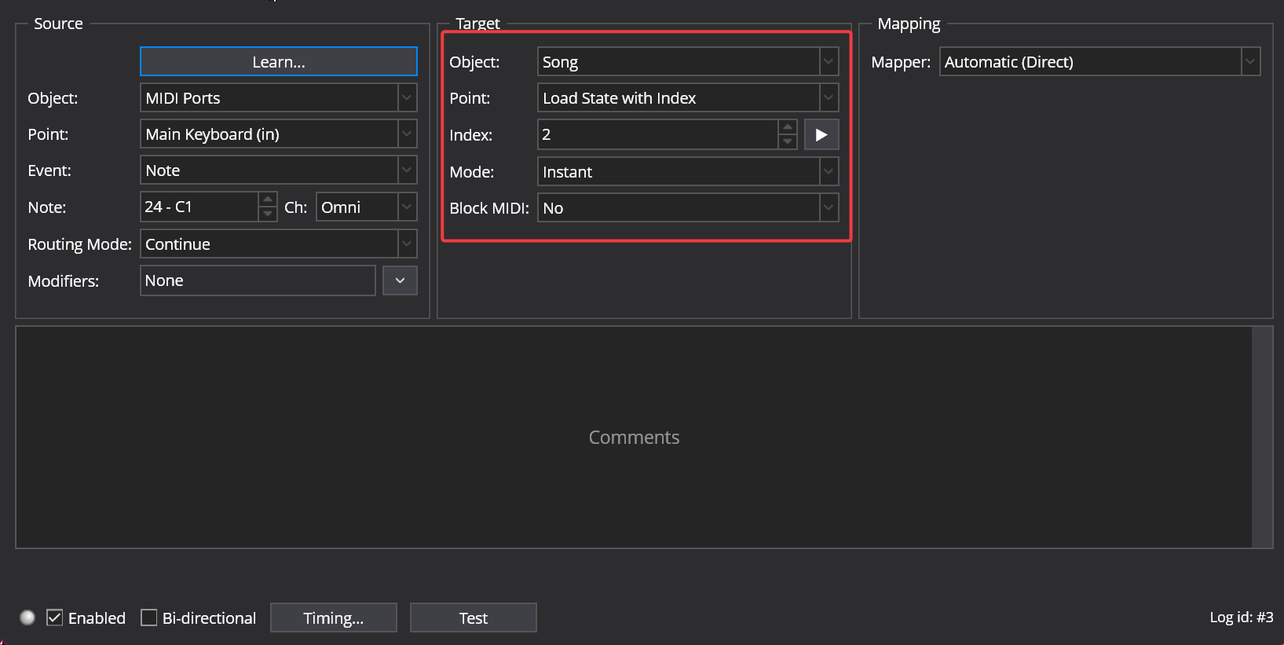Viewport: 1284px width, 645px height.
Task: Open the Source Object MIDI Ports dropdown
Action: coord(278,98)
